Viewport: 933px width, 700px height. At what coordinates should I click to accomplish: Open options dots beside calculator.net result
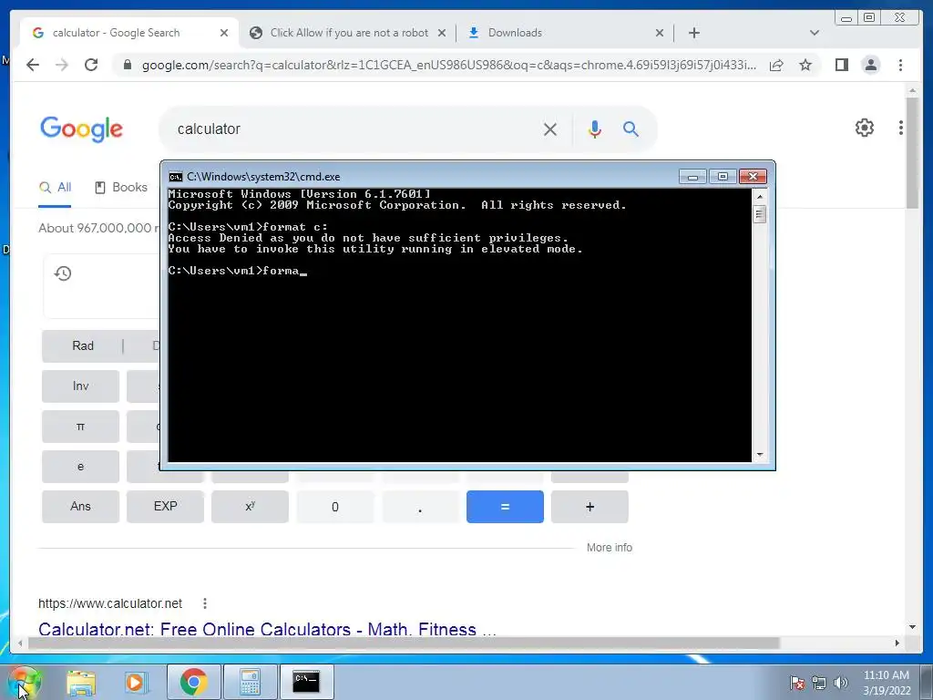click(205, 603)
